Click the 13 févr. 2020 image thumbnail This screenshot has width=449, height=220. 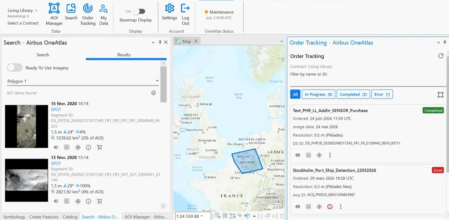pos(26,180)
